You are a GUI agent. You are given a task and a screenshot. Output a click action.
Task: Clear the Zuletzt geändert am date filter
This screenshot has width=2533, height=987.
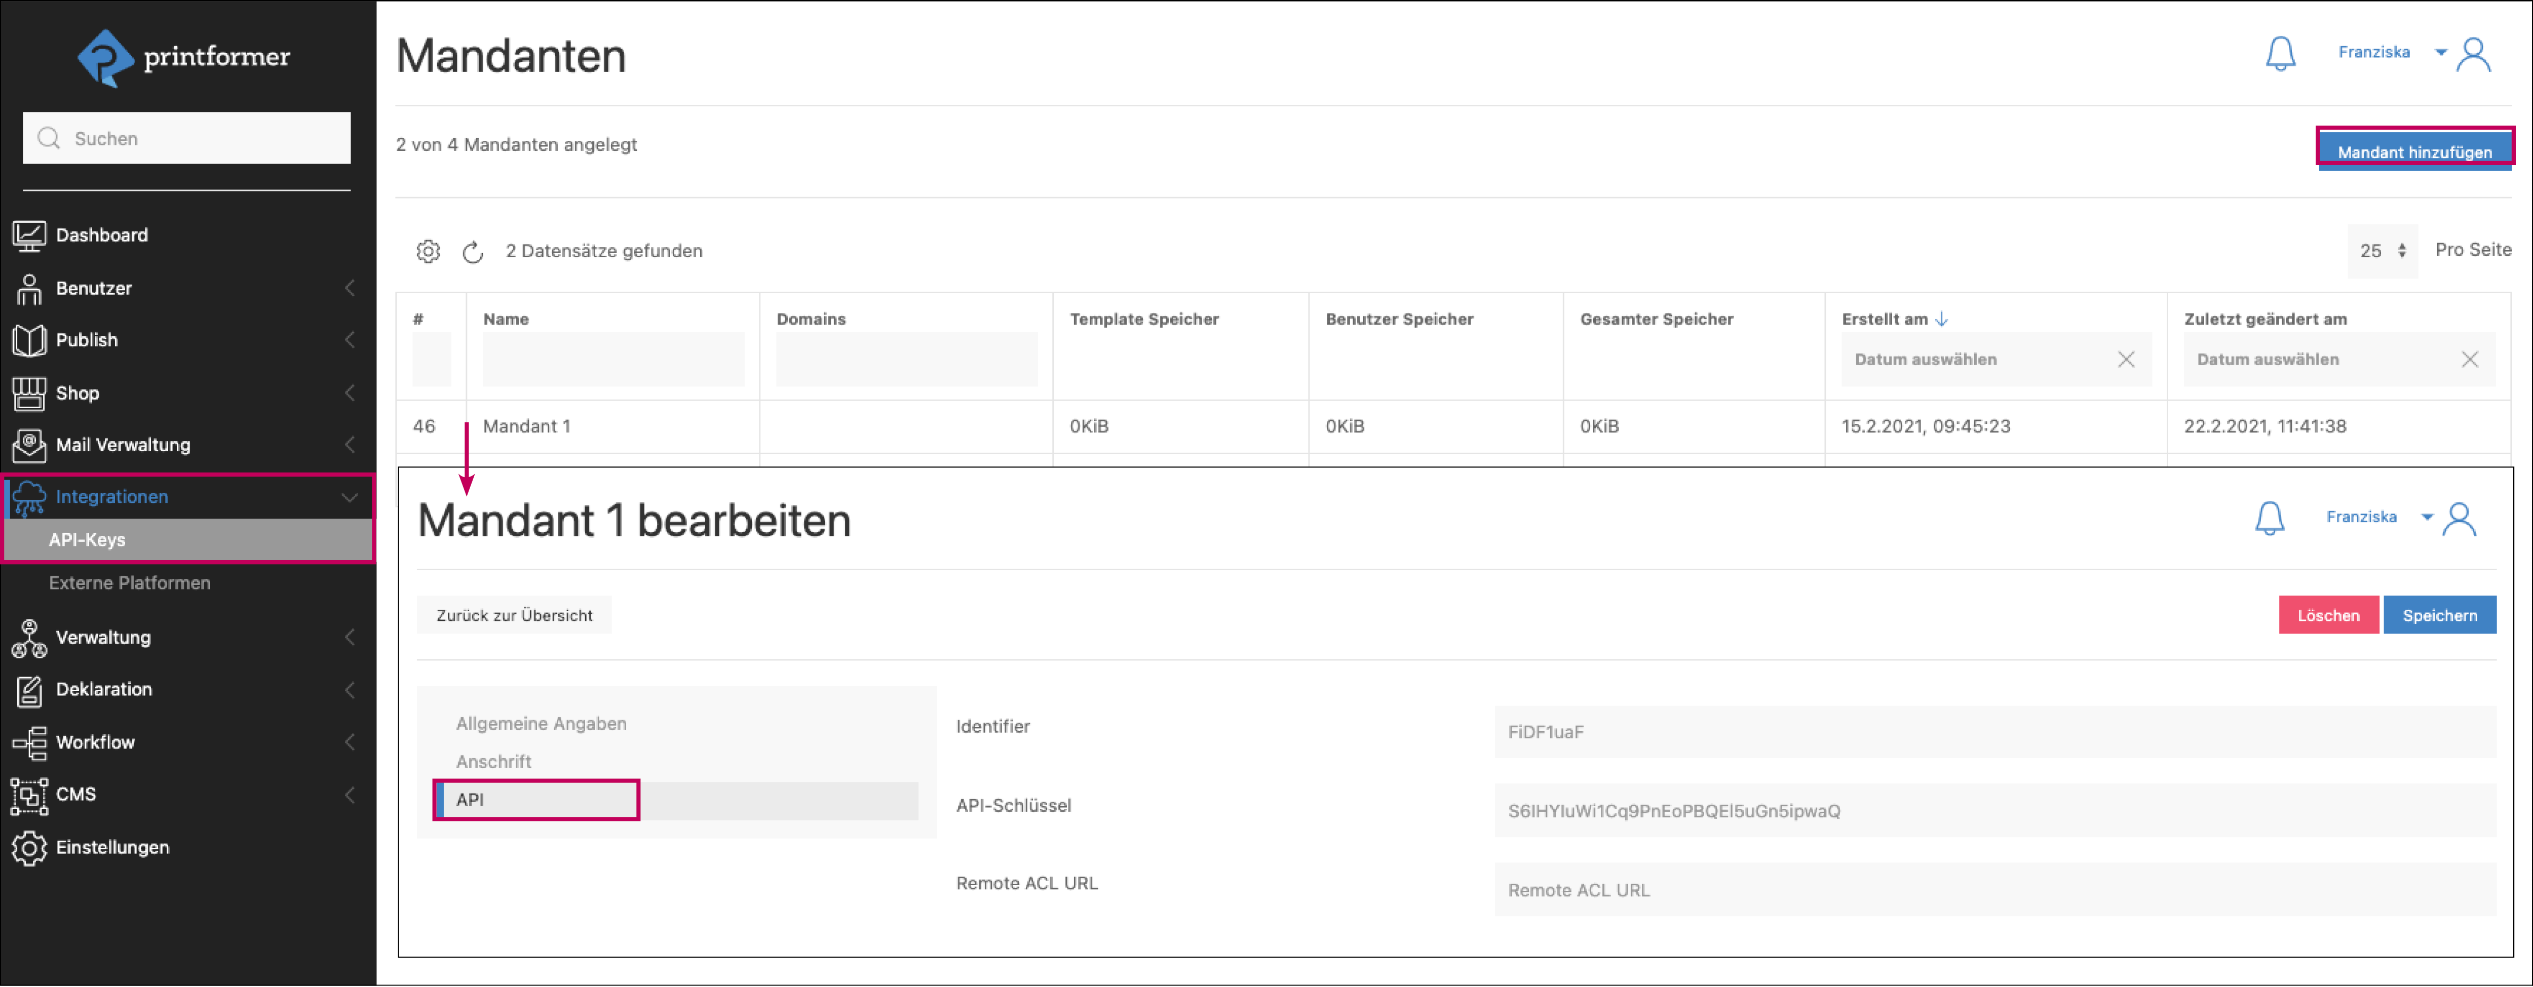pyautogui.click(x=2469, y=360)
